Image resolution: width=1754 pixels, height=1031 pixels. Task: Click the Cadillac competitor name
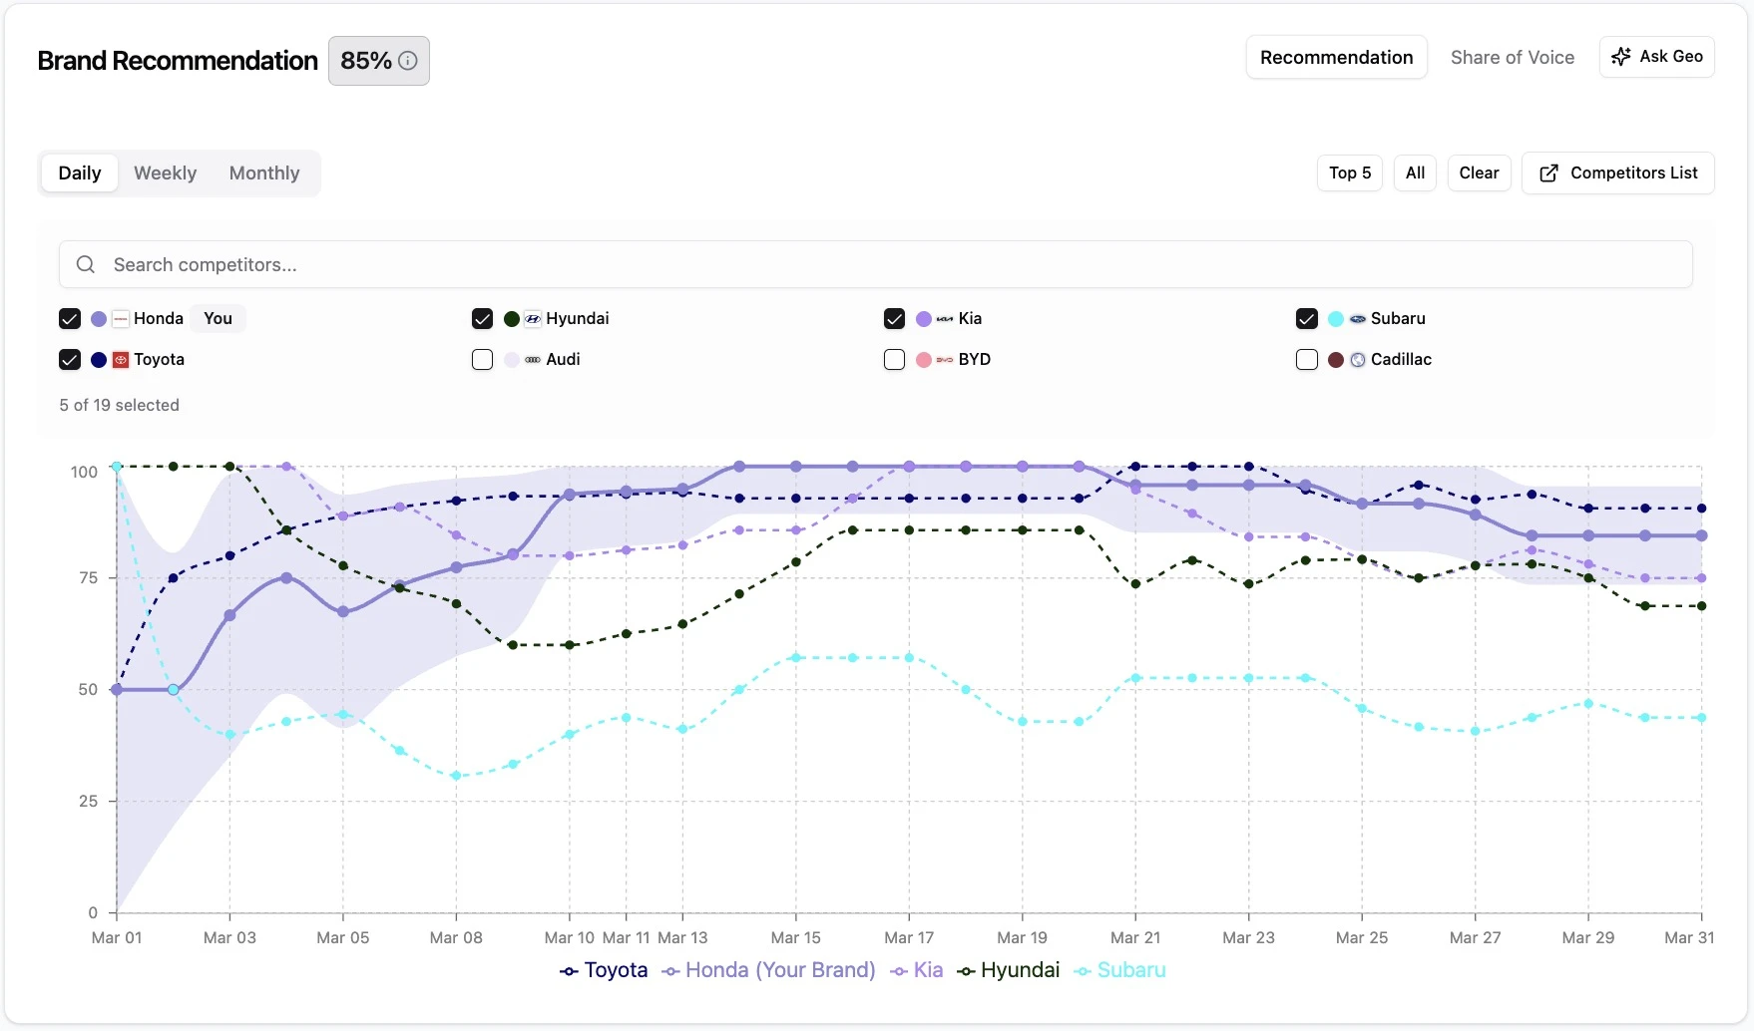(1401, 360)
